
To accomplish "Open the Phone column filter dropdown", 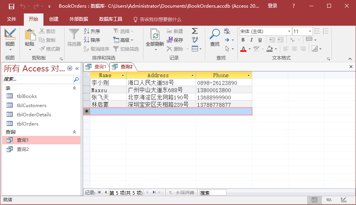I will tap(248, 76).
